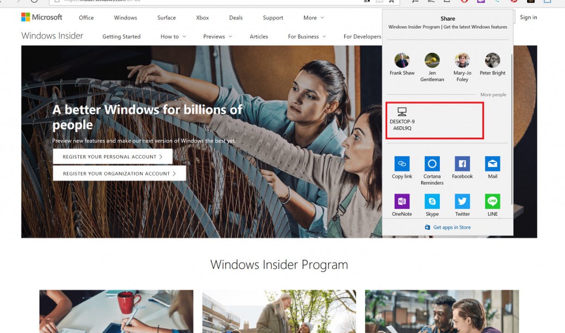Open the Windows menu item
565x333 pixels.
point(125,18)
